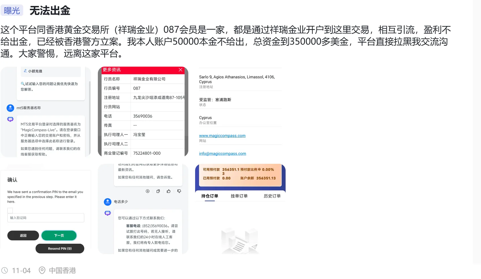Click the 电话多少 chat message
Screen dimensions: 481x279
[121, 202]
